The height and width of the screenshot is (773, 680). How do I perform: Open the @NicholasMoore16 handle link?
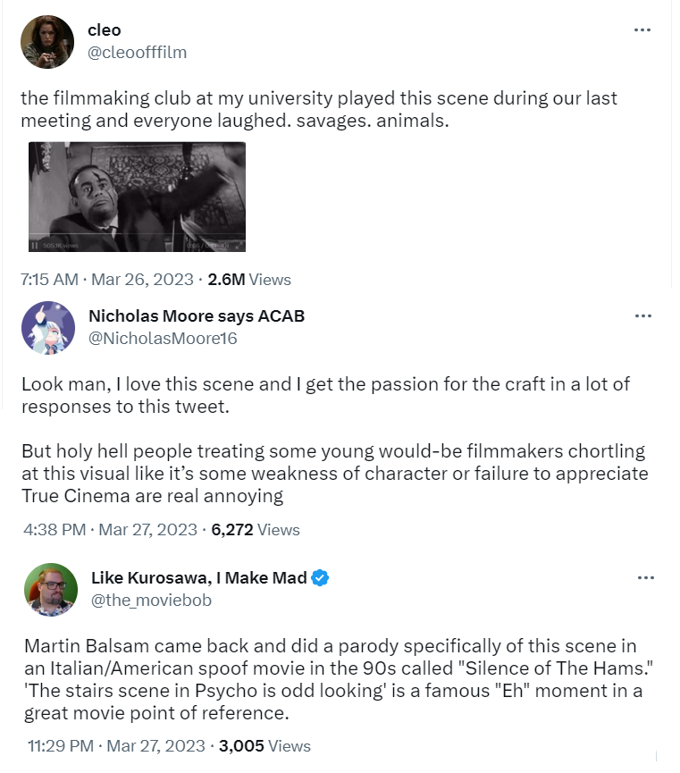click(x=164, y=338)
